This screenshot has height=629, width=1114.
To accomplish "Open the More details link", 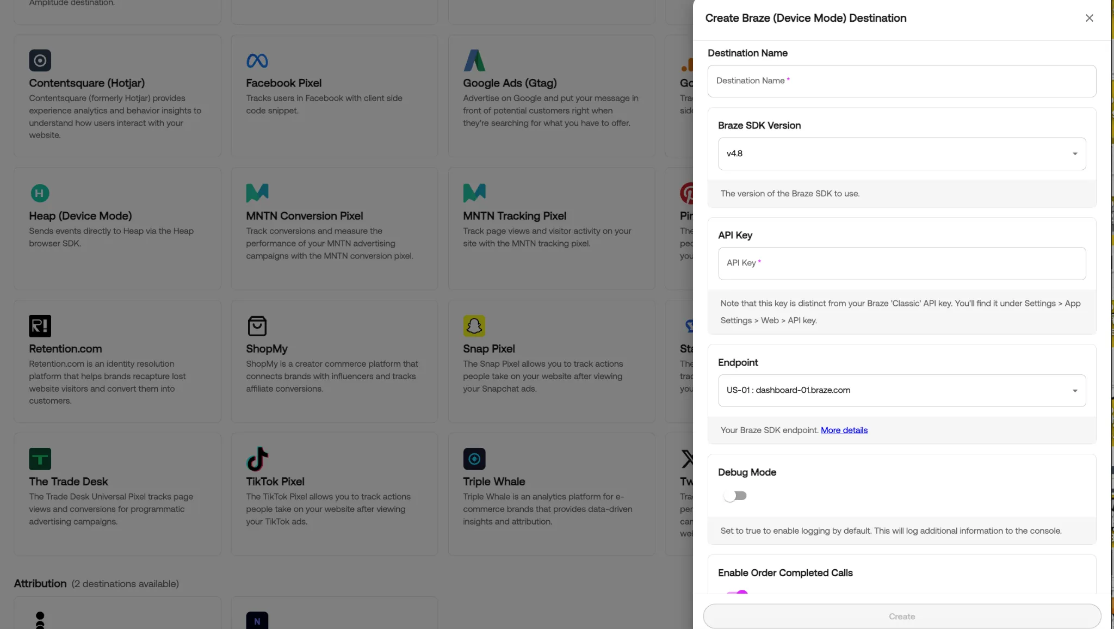I will pyautogui.click(x=844, y=430).
